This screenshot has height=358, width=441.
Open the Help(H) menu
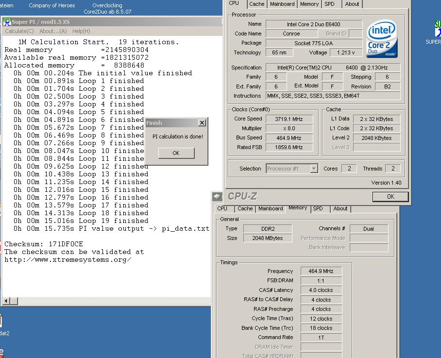pos(81,31)
